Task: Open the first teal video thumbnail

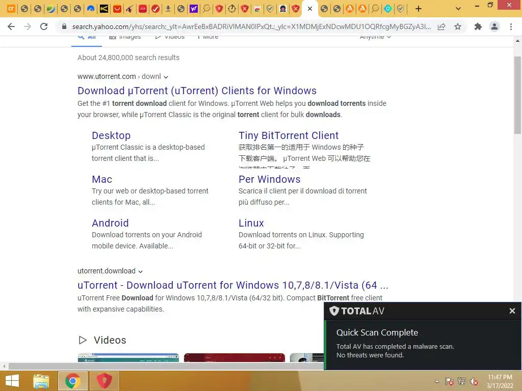Action: (128, 357)
